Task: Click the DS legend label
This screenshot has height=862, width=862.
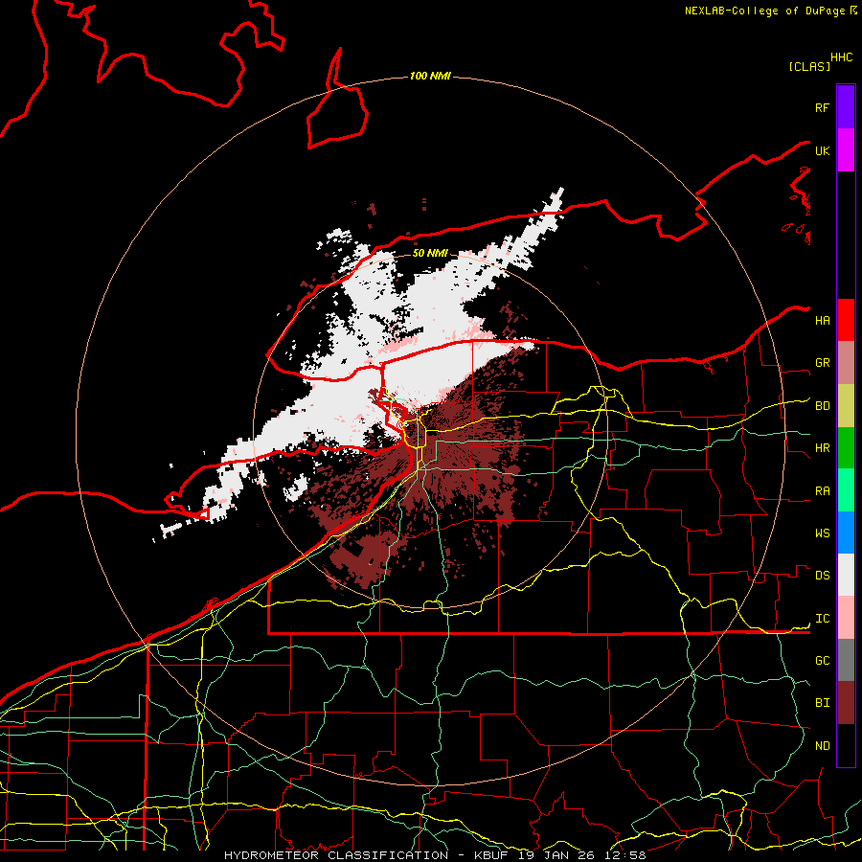Action: click(822, 576)
